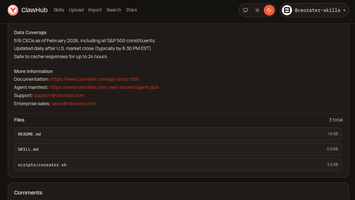Screen dimensions: 355x200
Task: Open the Import nav item
Action: [95, 10]
